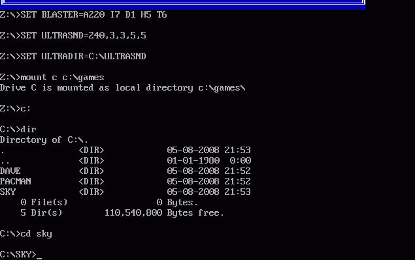Click the <DIR> tag beside PACMAN
Image resolution: width=415 pixels, height=260 pixels.
(91, 181)
